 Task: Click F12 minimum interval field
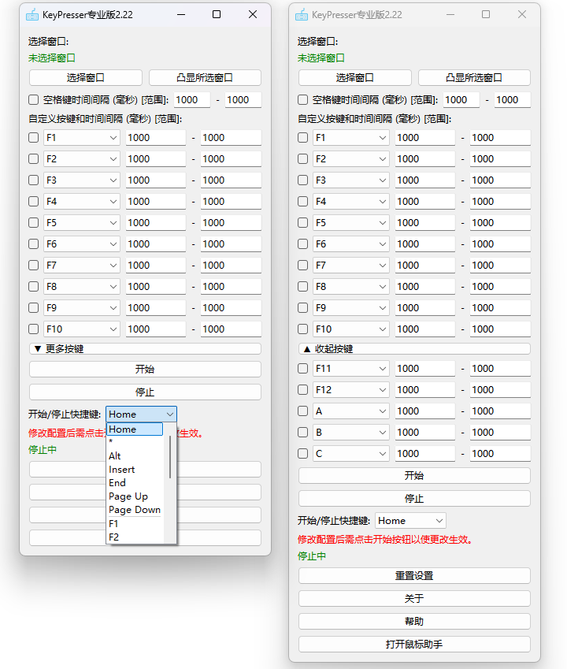(425, 390)
